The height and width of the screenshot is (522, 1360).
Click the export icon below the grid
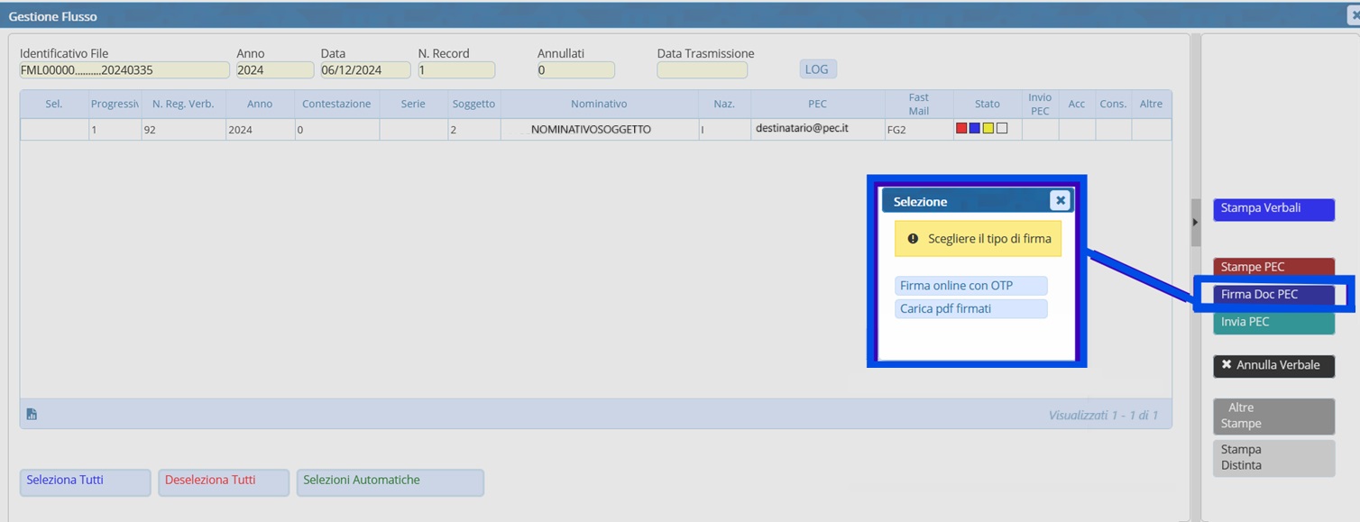point(32,415)
